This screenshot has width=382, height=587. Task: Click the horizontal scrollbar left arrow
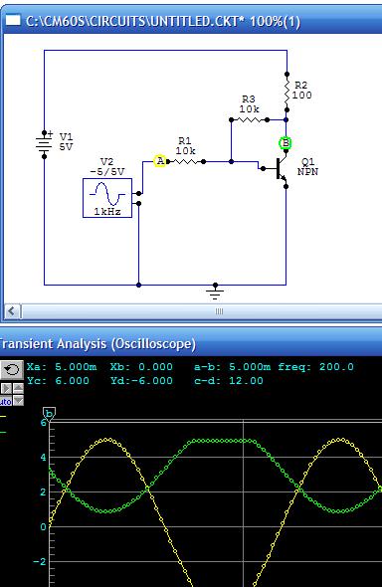[12, 311]
